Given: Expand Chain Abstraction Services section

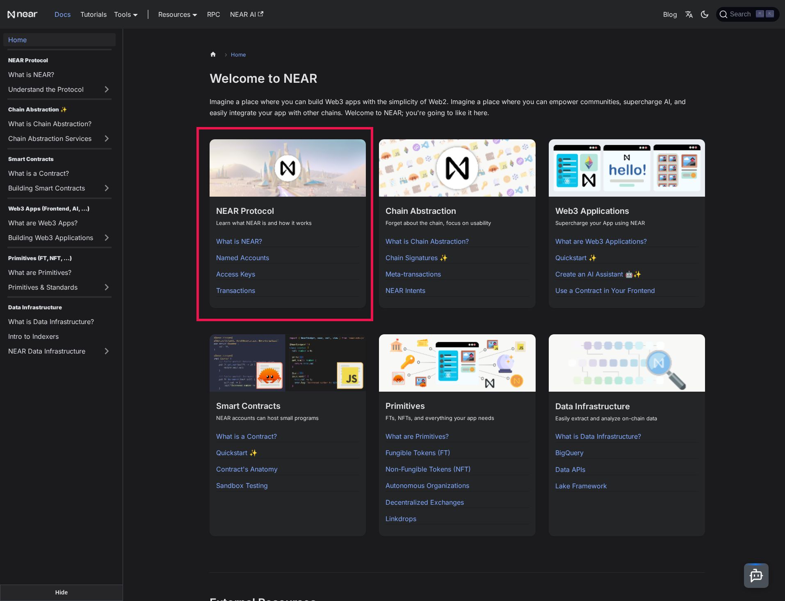Looking at the screenshot, I should point(107,138).
